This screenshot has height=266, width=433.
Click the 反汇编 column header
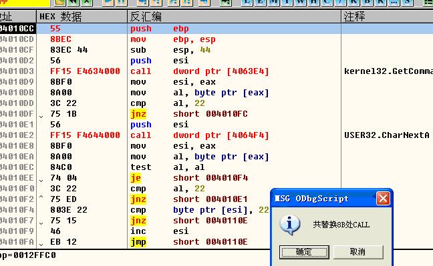pyautogui.click(x=234, y=17)
